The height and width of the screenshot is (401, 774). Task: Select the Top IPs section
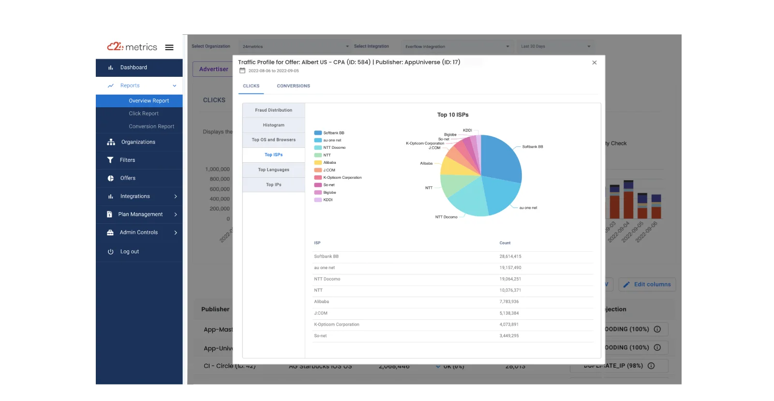274,185
